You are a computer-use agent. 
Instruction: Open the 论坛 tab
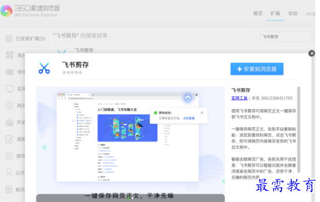(x=292, y=13)
